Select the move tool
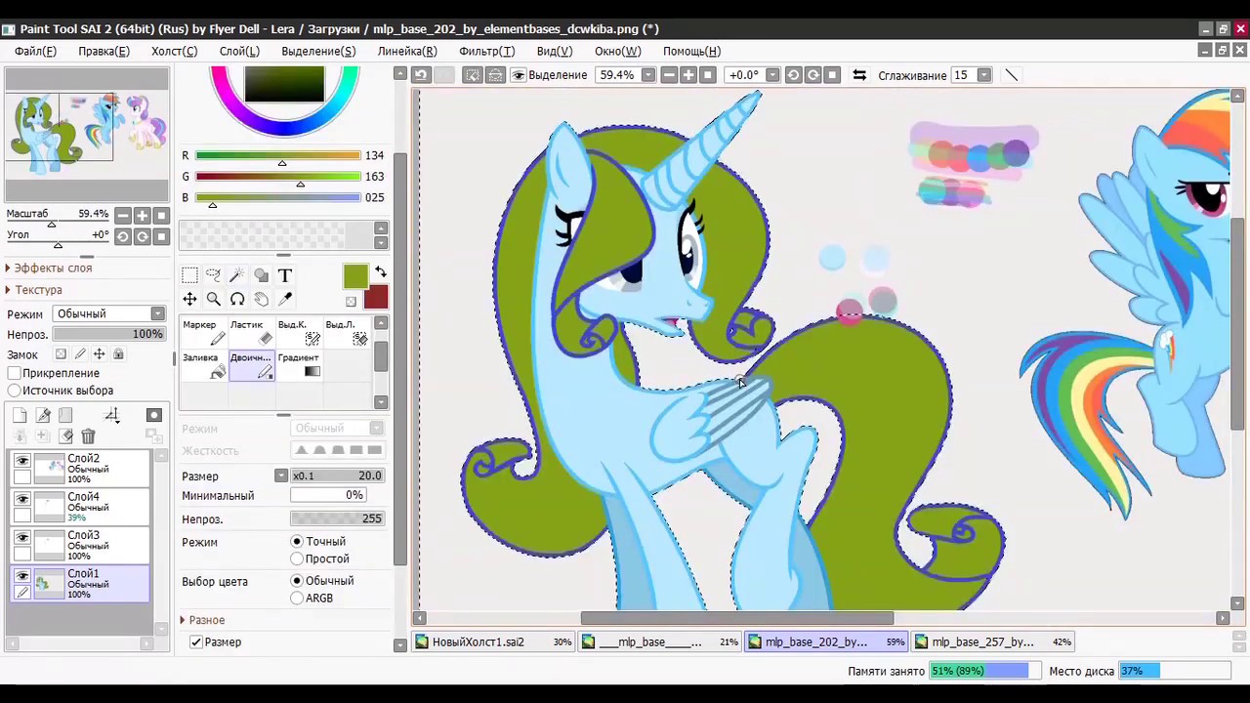The width and height of the screenshot is (1250, 703). click(189, 299)
